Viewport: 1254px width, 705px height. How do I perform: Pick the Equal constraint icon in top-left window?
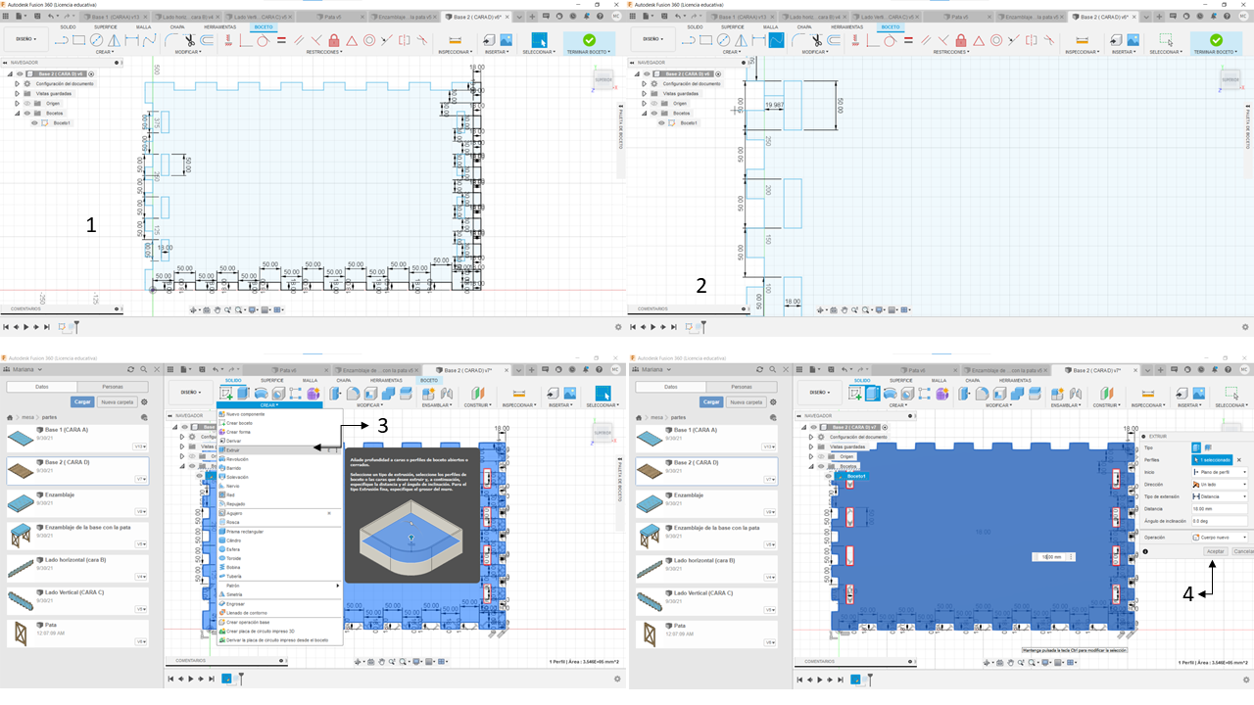[281, 40]
